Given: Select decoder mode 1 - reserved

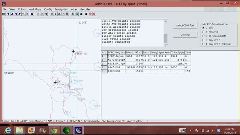Looking at the screenshot, I should coord(203,32).
